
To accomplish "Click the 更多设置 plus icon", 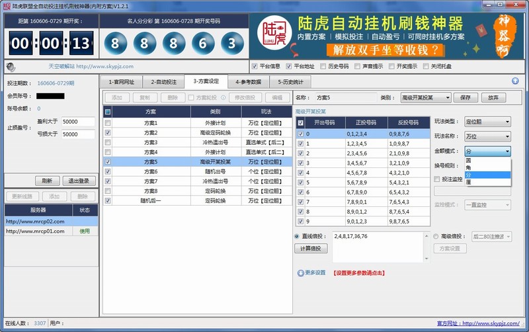I will (301, 272).
